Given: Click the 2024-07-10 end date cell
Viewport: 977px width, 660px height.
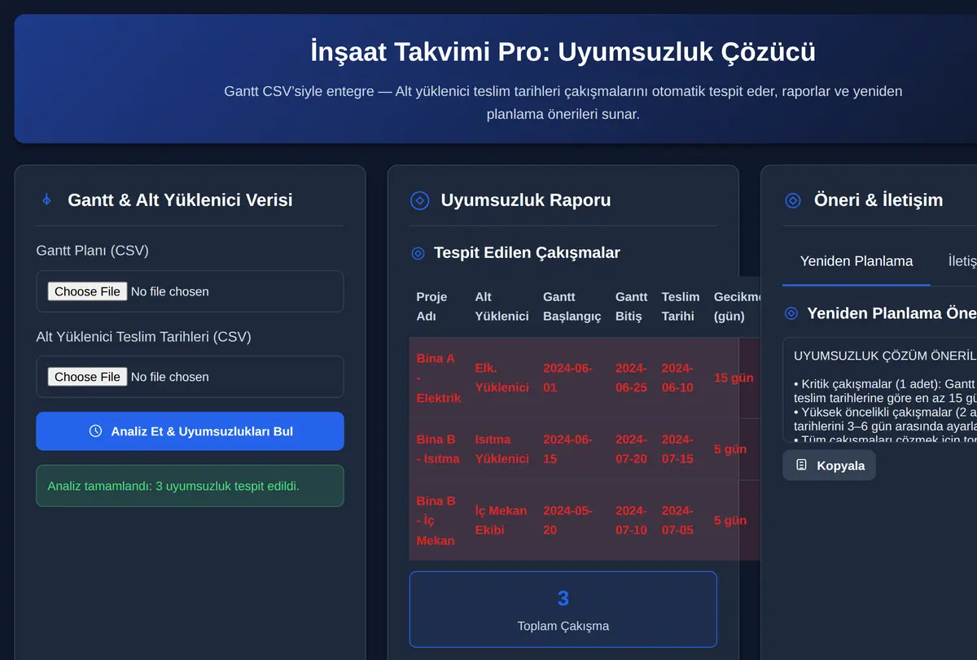Looking at the screenshot, I should [x=632, y=520].
